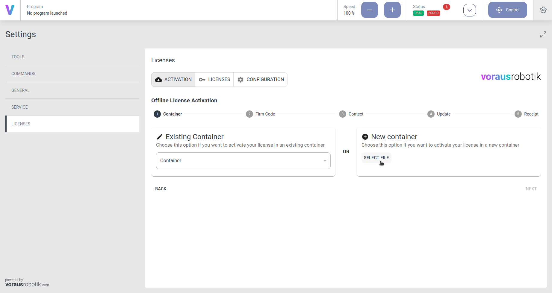The image size is (552, 293).
Task: Open the Configuration tab
Action: (261, 80)
